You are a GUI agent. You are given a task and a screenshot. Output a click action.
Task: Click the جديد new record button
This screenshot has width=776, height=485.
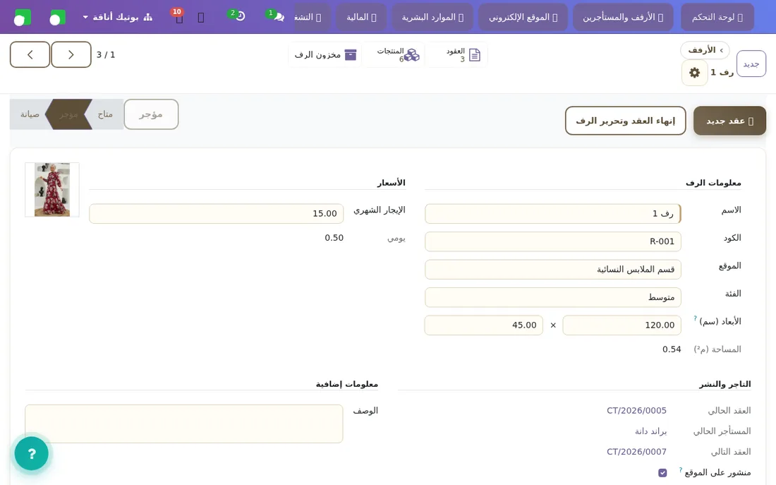coord(751,64)
